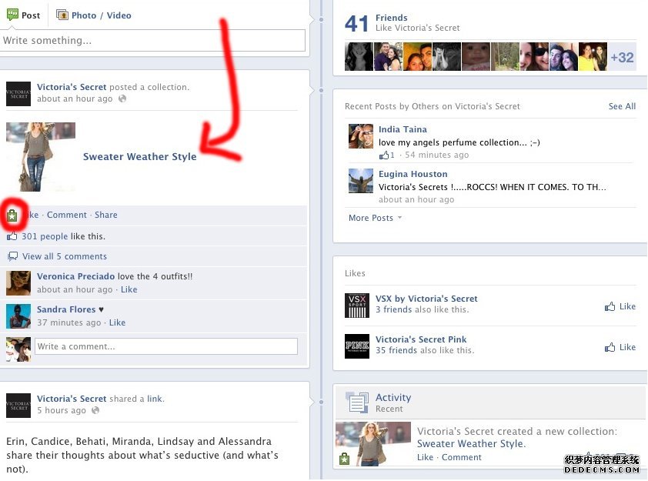Open the VSX Sport logo

357,306
